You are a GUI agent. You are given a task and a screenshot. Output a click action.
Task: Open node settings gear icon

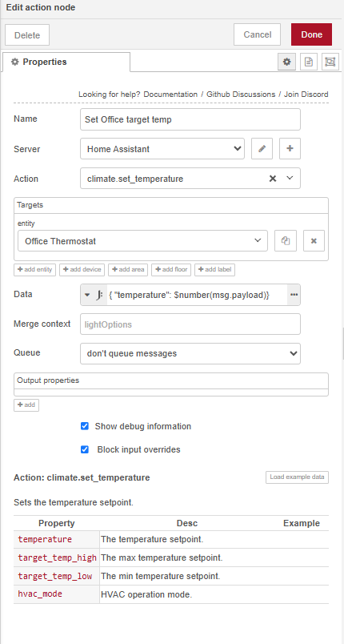pyautogui.click(x=287, y=62)
